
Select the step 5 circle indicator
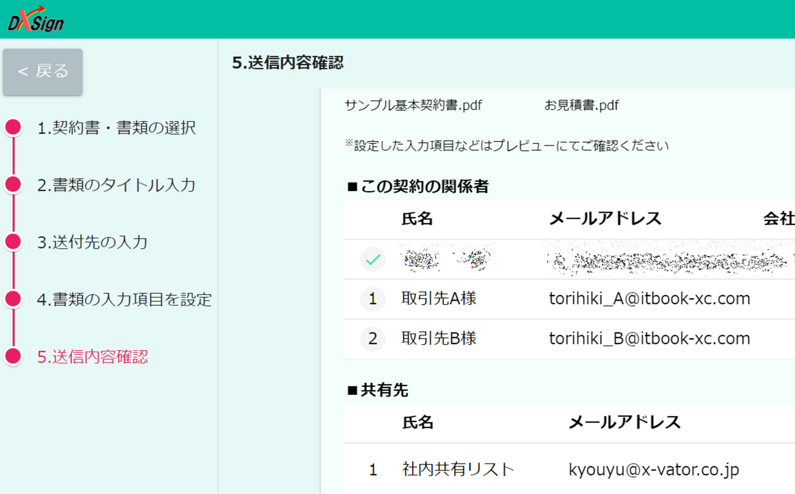click(13, 356)
